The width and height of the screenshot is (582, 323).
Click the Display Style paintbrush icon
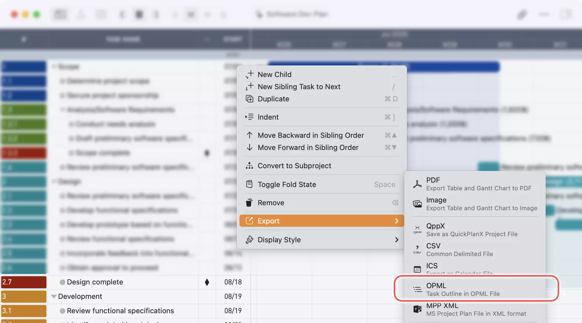tap(249, 240)
